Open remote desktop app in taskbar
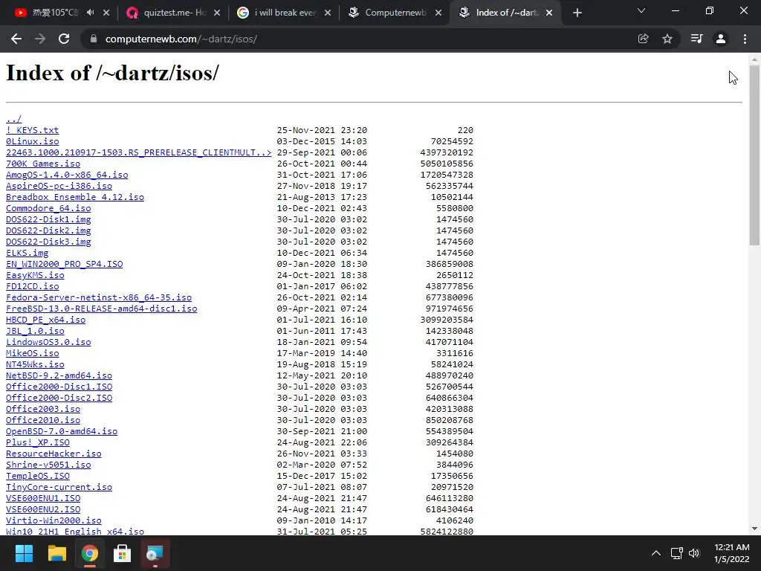The height and width of the screenshot is (571, 761). (155, 553)
